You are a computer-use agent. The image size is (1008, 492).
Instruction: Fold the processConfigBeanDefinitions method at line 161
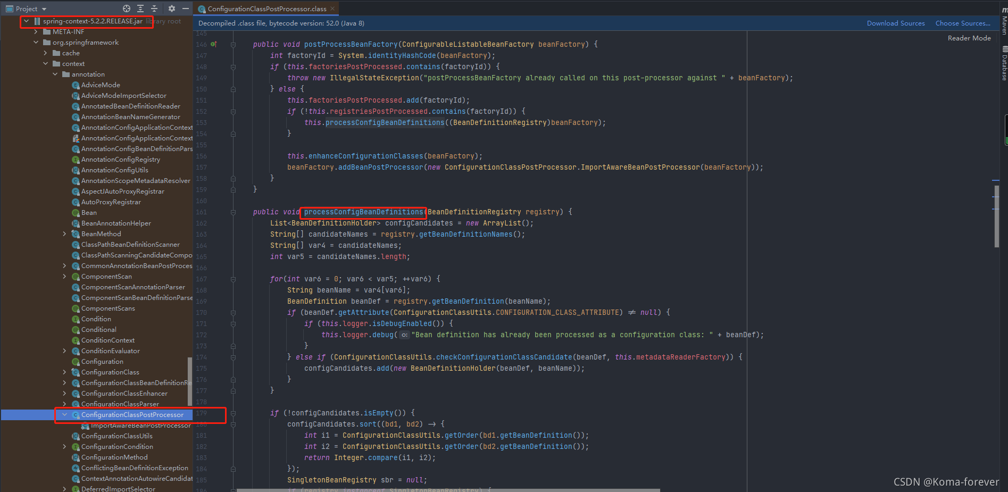[233, 212]
